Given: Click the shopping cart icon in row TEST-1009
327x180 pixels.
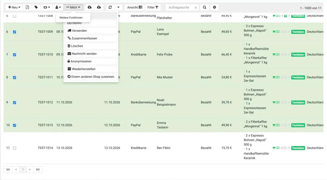Looking at the screenshot, I should [274, 32].
